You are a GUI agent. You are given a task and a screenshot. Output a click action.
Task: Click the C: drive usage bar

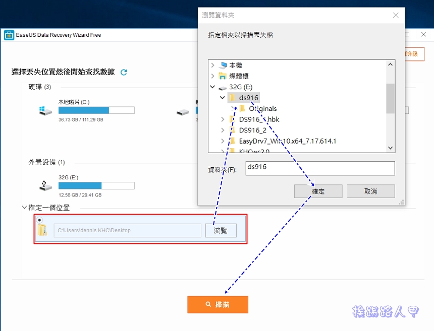click(96, 110)
